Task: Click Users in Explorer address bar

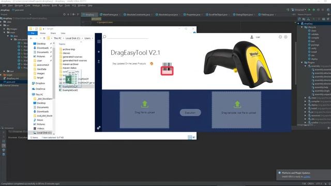Action: [x=87, y=38]
